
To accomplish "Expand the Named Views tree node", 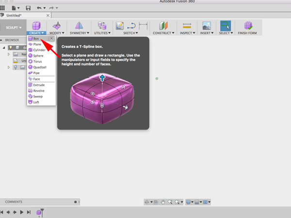I will (9, 54).
